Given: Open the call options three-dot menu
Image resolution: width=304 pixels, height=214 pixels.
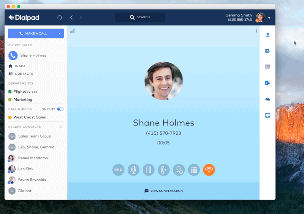Looking at the screenshot, I should pos(256,31).
